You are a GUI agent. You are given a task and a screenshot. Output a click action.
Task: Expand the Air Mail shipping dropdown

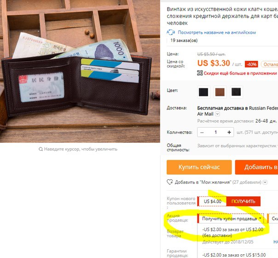217,114
